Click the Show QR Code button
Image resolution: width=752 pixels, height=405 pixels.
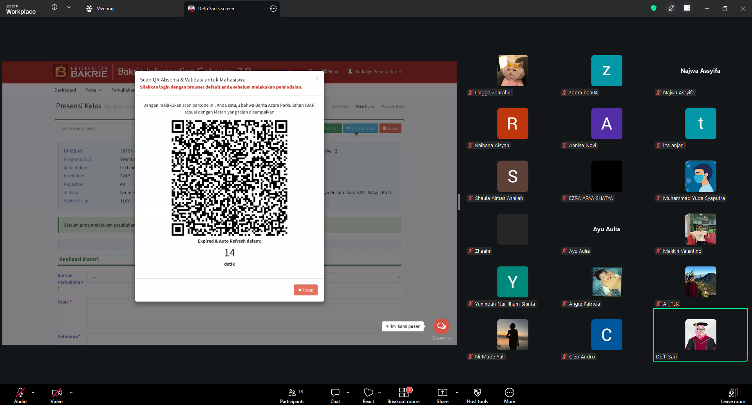pos(361,128)
